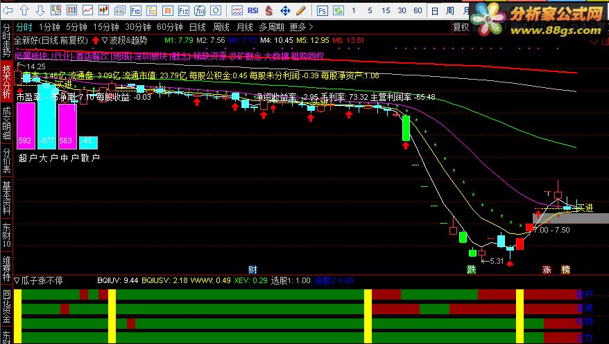Open the 东财10 sidebar tab
This screenshot has width=609, height=344.
click(6, 235)
